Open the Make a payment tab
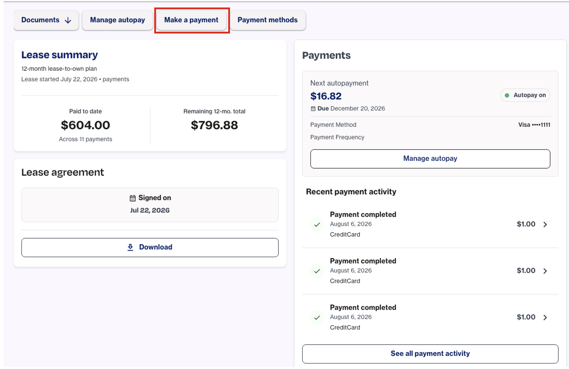Image resolution: width=569 pixels, height=369 pixels. coord(191,20)
